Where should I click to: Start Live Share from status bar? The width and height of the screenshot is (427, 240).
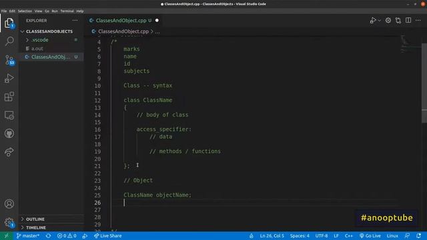coord(108,236)
